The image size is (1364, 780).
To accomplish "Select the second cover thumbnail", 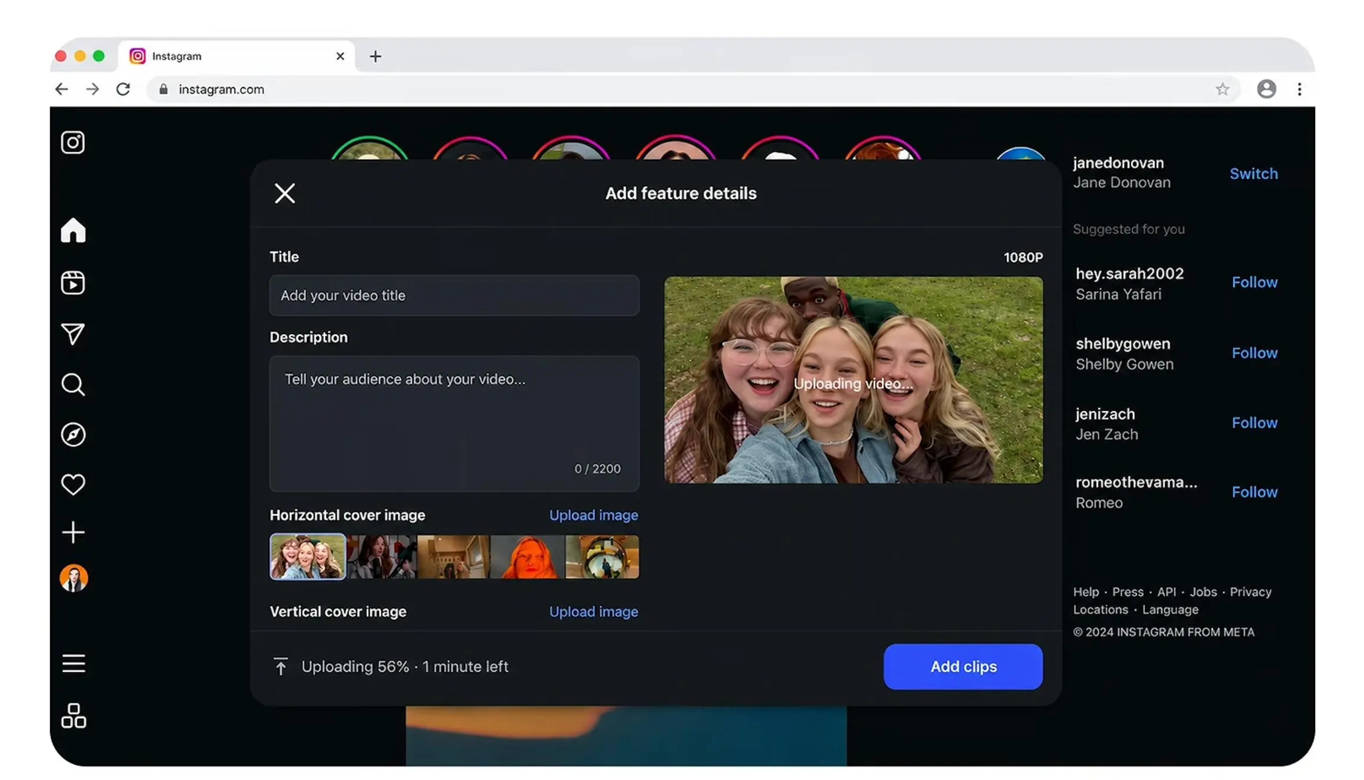I will click(382, 556).
